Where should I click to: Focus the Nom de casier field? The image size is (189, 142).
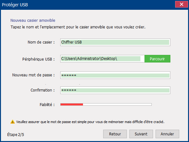pos(115,42)
